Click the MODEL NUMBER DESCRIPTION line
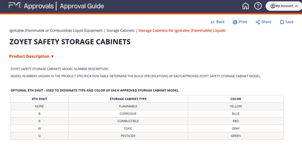302x147 pixels. click(x=60, y=69)
